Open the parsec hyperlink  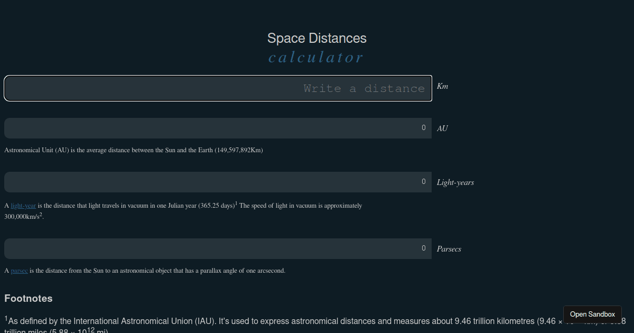point(19,271)
